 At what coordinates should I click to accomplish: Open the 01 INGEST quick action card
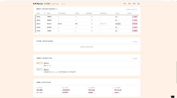(x=48, y=90)
